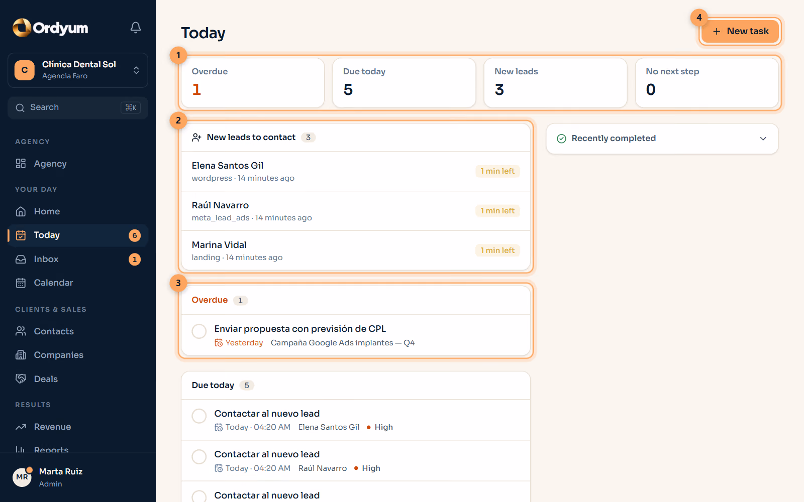This screenshot has height=502, width=804.
Task: Click the Contacts people icon
Action: [21, 331]
